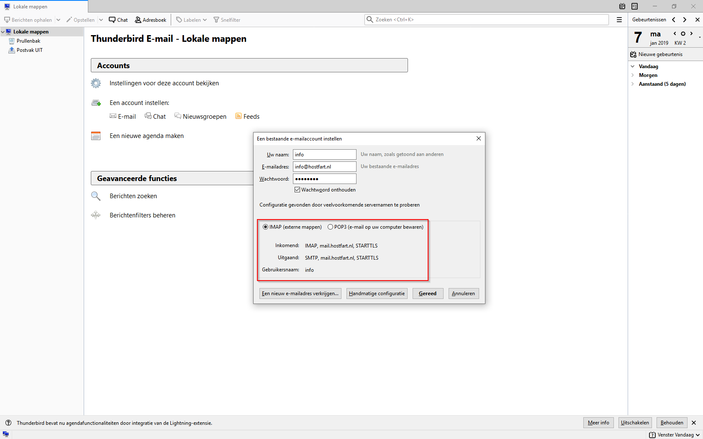Close the e-mailaccount instellen dialog
This screenshot has width=703, height=439.
pos(479,138)
